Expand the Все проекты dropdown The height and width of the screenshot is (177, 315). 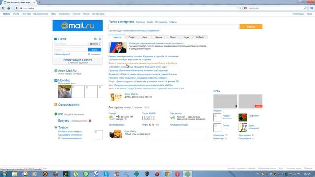click(x=99, y=14)
